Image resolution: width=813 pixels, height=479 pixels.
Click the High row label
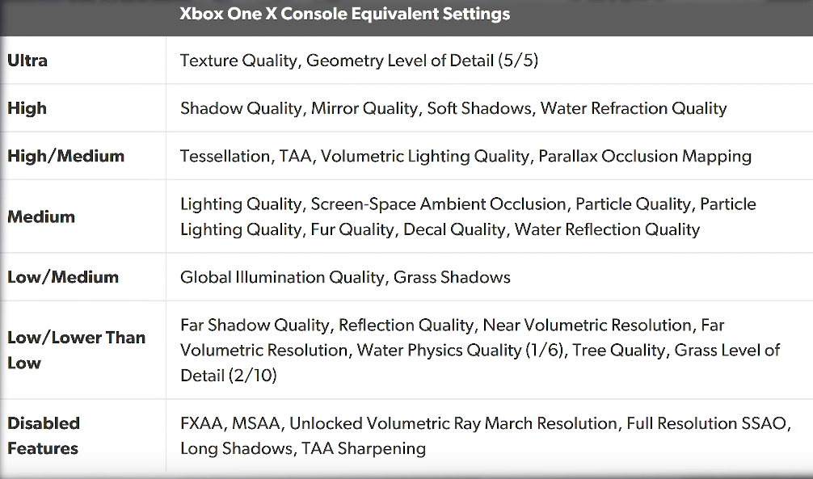[x=27, y=108]
